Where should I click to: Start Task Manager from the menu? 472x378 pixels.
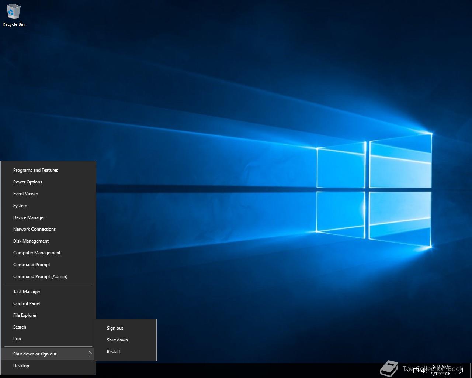tap(27, 292)
